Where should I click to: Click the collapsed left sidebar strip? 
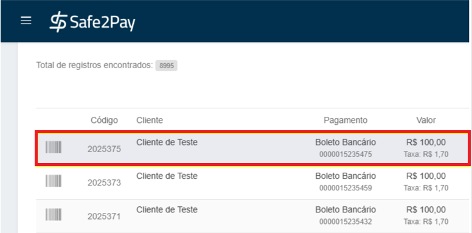9,137
